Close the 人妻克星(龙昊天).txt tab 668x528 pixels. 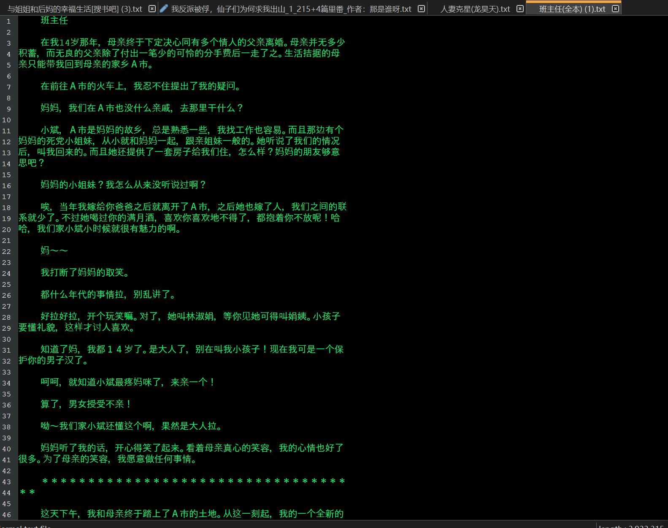pyautogui.click(x=520, y=9)
